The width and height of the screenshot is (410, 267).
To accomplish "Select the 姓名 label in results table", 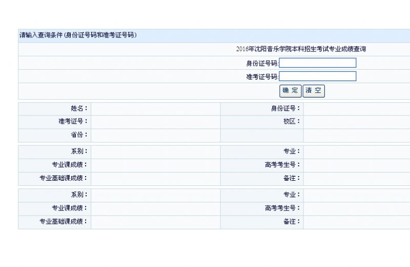I will (x=79, y=108).
